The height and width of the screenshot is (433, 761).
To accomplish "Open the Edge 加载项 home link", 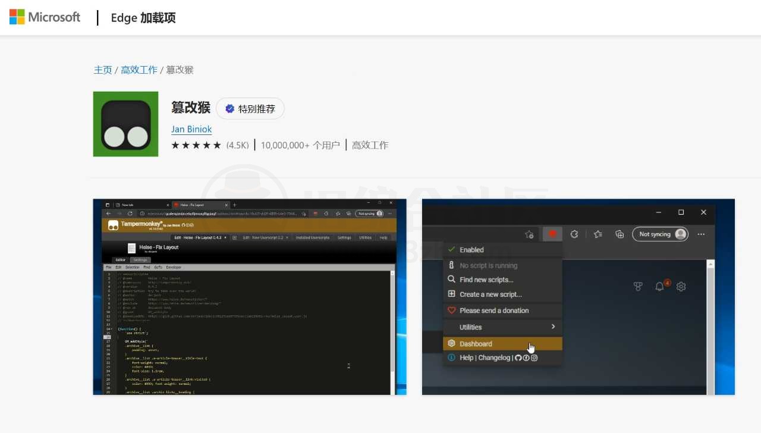I will (143, 18).
